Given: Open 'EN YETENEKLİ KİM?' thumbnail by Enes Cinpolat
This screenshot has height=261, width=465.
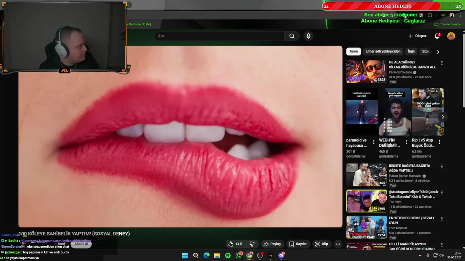Looking at the screenshot, I should coord(367,227).
